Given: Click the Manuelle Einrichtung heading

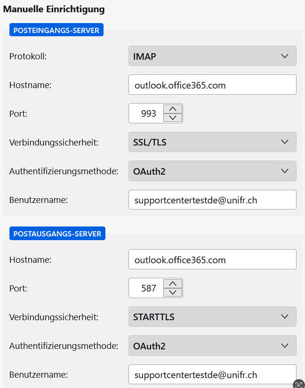Looking at the screenshot, I should [54, 9].
